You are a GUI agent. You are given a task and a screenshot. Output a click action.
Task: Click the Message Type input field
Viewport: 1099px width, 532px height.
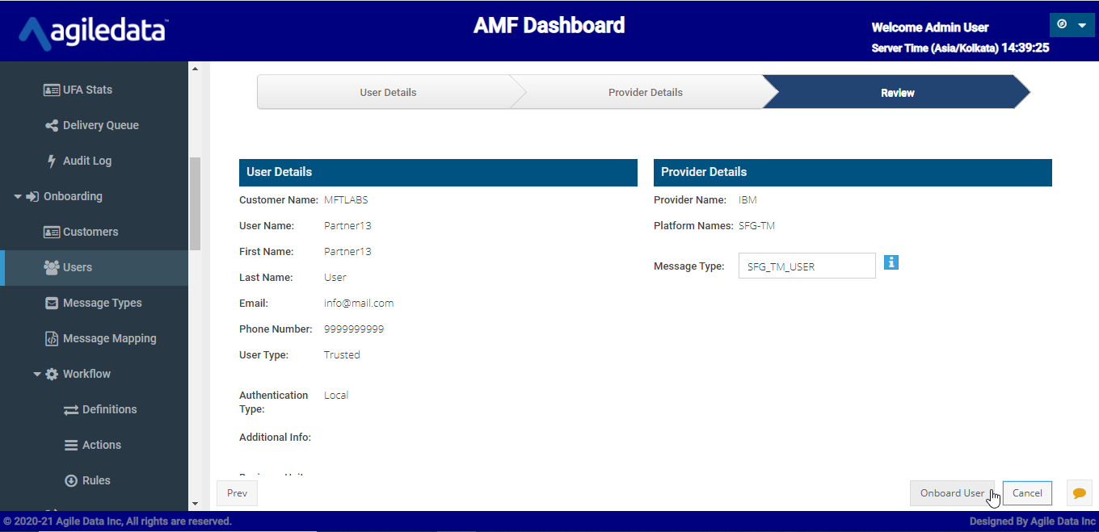point(807,266)
